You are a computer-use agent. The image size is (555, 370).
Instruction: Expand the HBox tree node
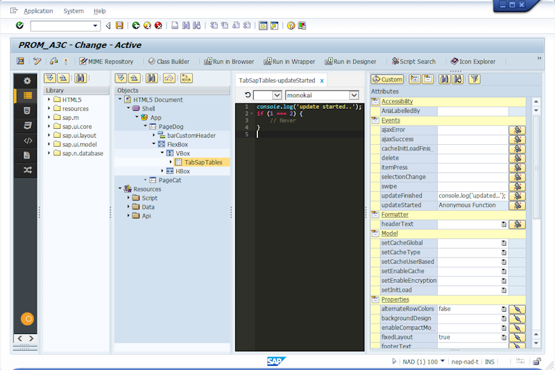coord(162,170)
